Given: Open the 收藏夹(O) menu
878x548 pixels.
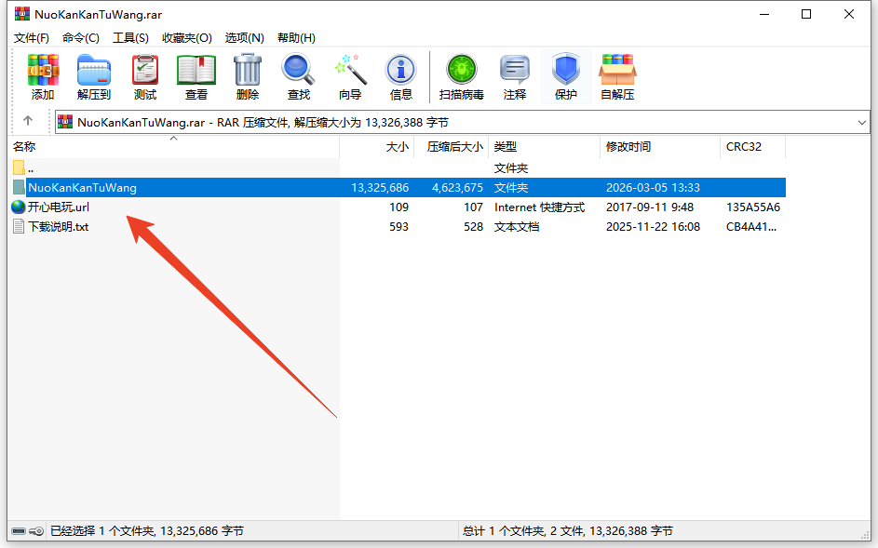Looking at the screenshot, I should pyautogui.click(x=187, y=37).
